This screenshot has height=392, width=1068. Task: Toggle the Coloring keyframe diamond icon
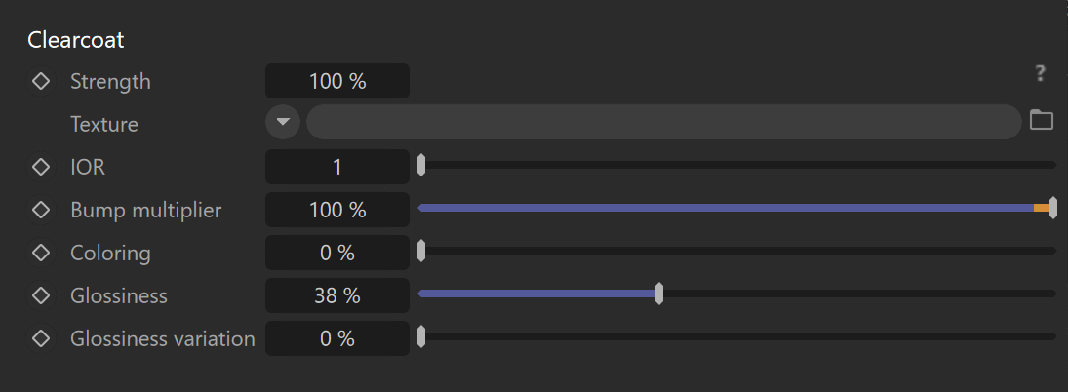tap(41, 253)
